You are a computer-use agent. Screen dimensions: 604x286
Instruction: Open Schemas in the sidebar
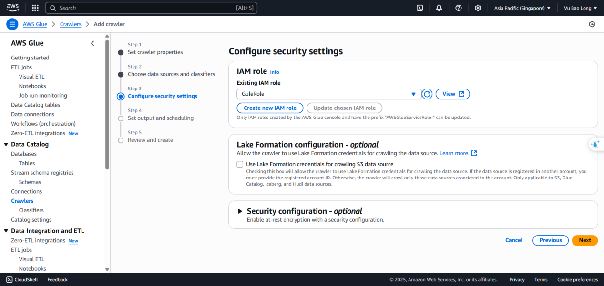(x=30, y=182)
